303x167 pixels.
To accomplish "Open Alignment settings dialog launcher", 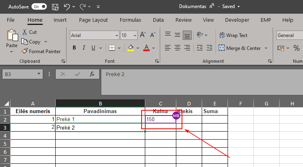I will [x=270, y=61].
